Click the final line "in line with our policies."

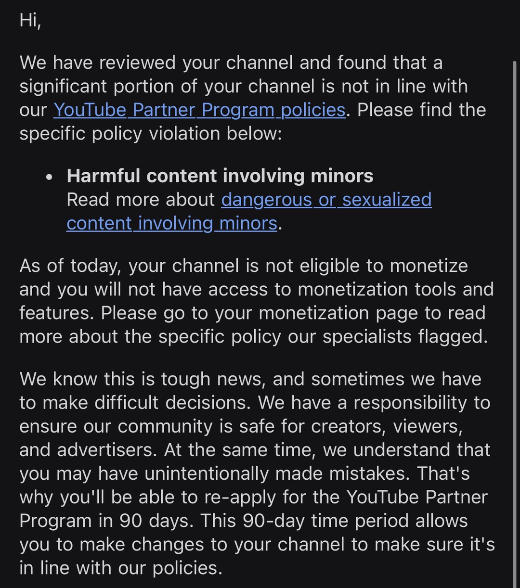121,568
